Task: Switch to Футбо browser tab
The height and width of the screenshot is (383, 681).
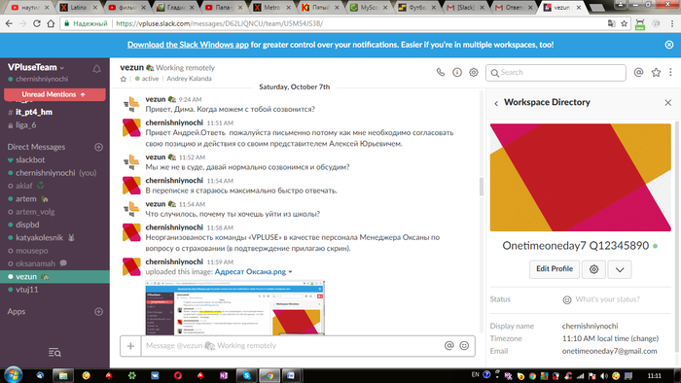Action: (417, 7)
